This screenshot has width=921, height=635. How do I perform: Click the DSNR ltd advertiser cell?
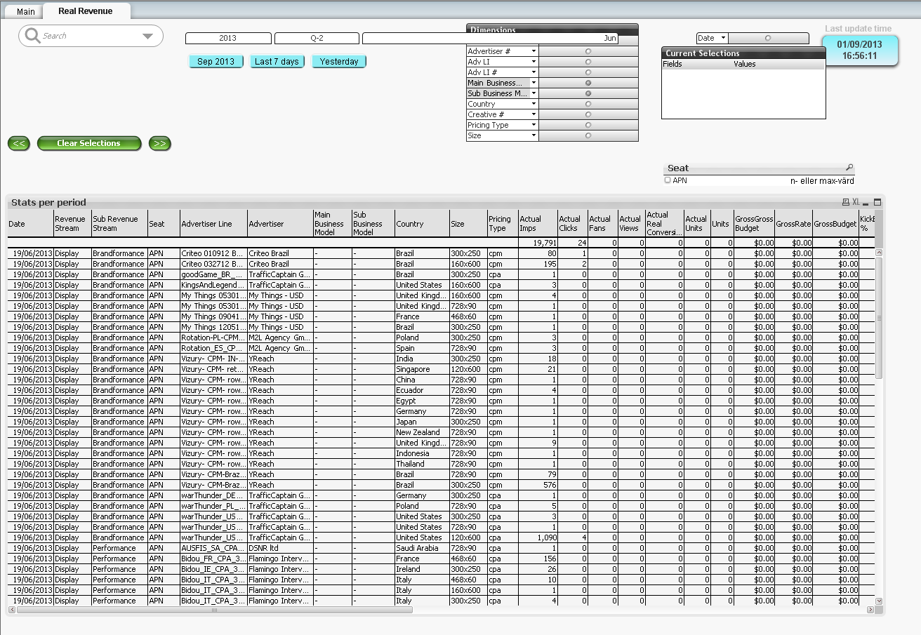click(x=281, y=548)
